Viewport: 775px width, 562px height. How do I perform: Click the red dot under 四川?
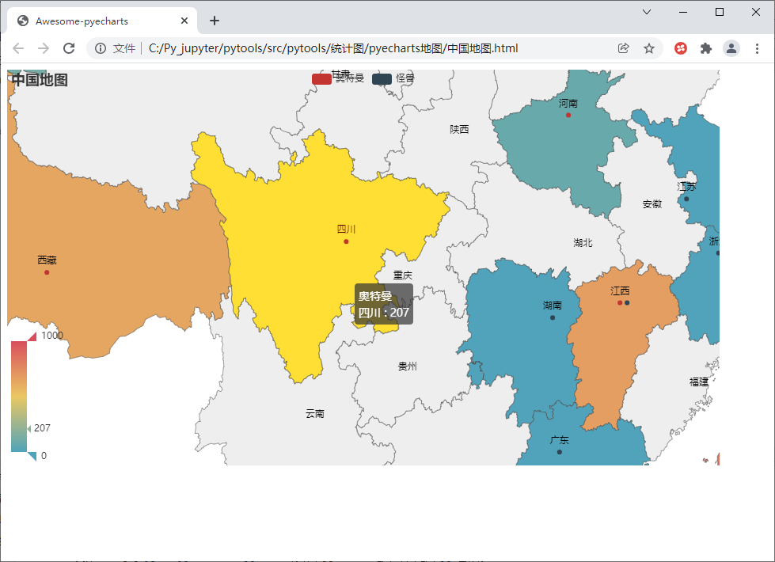[x=346, y=241]
